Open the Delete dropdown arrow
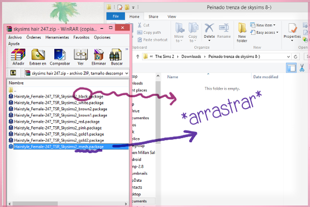This screenshot has width=310, height=207. coord(209,40)
